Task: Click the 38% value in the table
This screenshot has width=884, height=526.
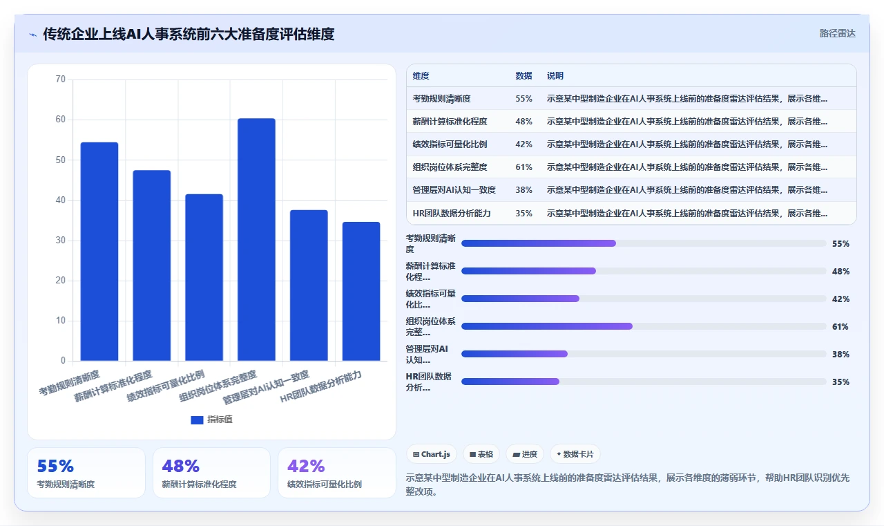Action: click(x=523, y=190)
